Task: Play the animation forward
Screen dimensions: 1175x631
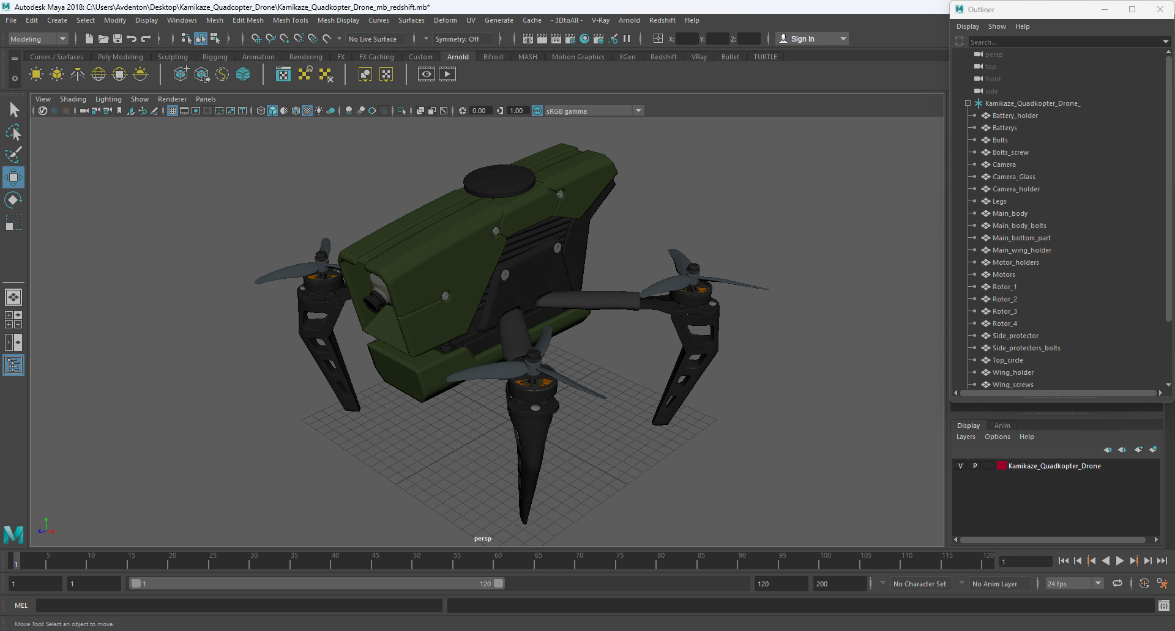Action: 1119,561
